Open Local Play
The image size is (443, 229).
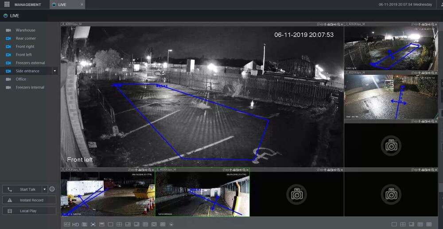(x=29, y=211)
